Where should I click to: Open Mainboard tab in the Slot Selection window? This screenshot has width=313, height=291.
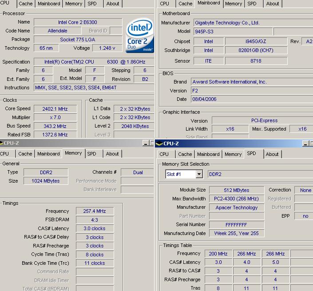[x=208, y=154]
